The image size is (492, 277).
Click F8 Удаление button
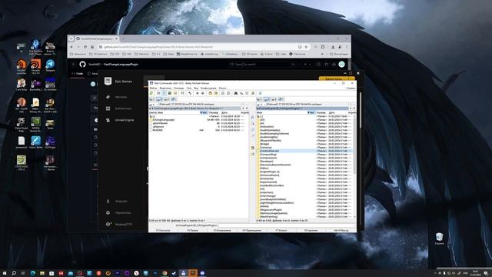tap(311, 231)
